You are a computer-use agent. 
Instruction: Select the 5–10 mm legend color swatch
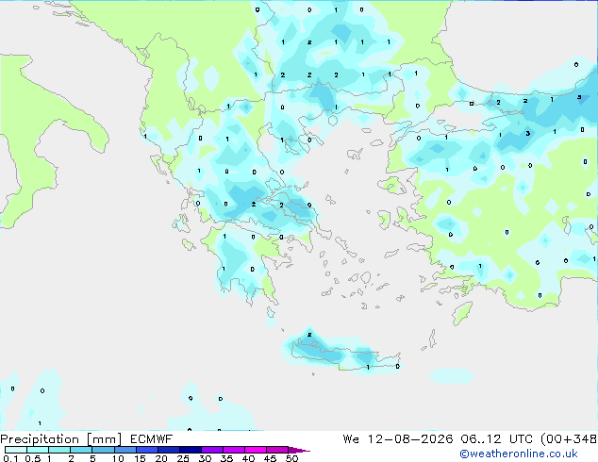(x=104, y=450)
